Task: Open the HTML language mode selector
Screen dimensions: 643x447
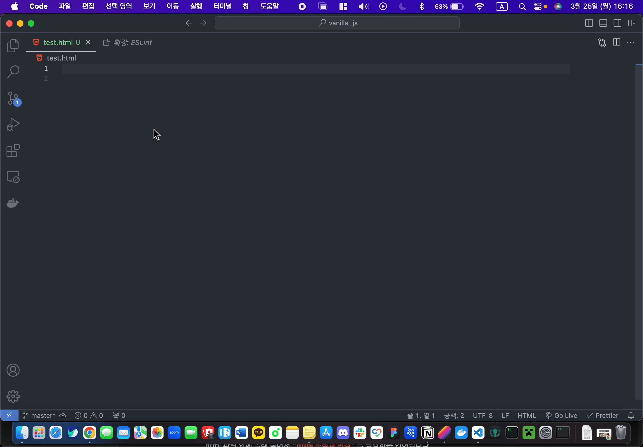Action: point(526,415)
